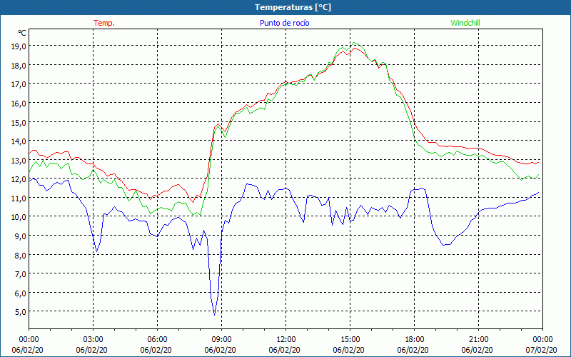Click the 03:00 time axis label
Image resolution: width=571 pixels, height=357 pixels.
click(x=94, y=340)
